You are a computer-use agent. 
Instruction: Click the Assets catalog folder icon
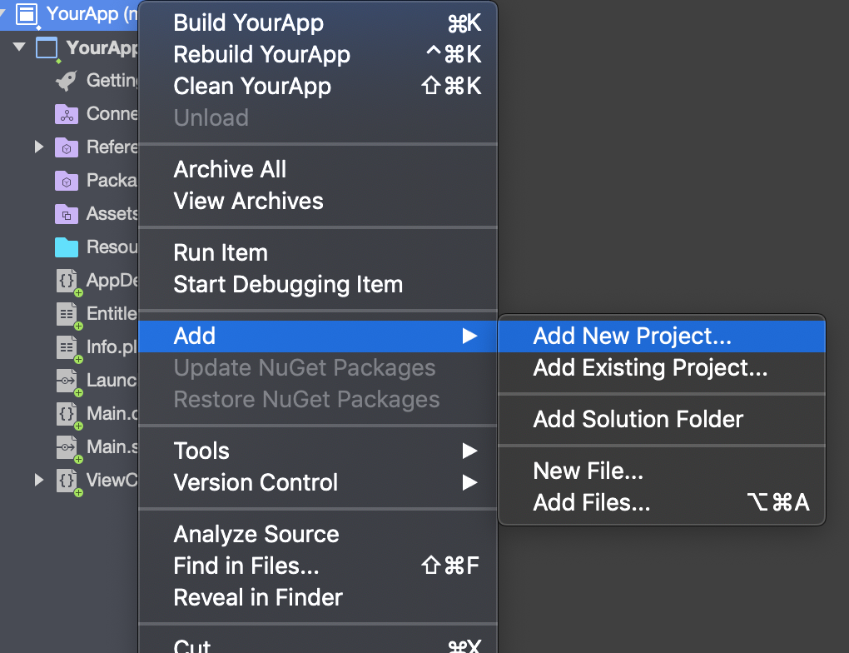[67, 214]
